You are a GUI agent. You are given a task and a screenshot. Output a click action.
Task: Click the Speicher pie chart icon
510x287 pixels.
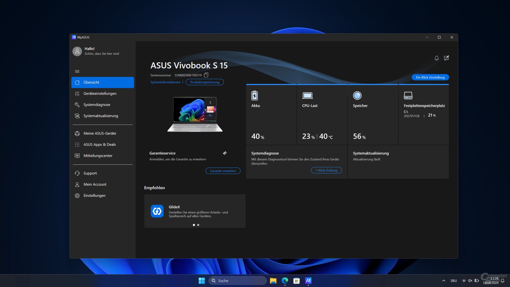pyautogui.click(x=357, y=96)
